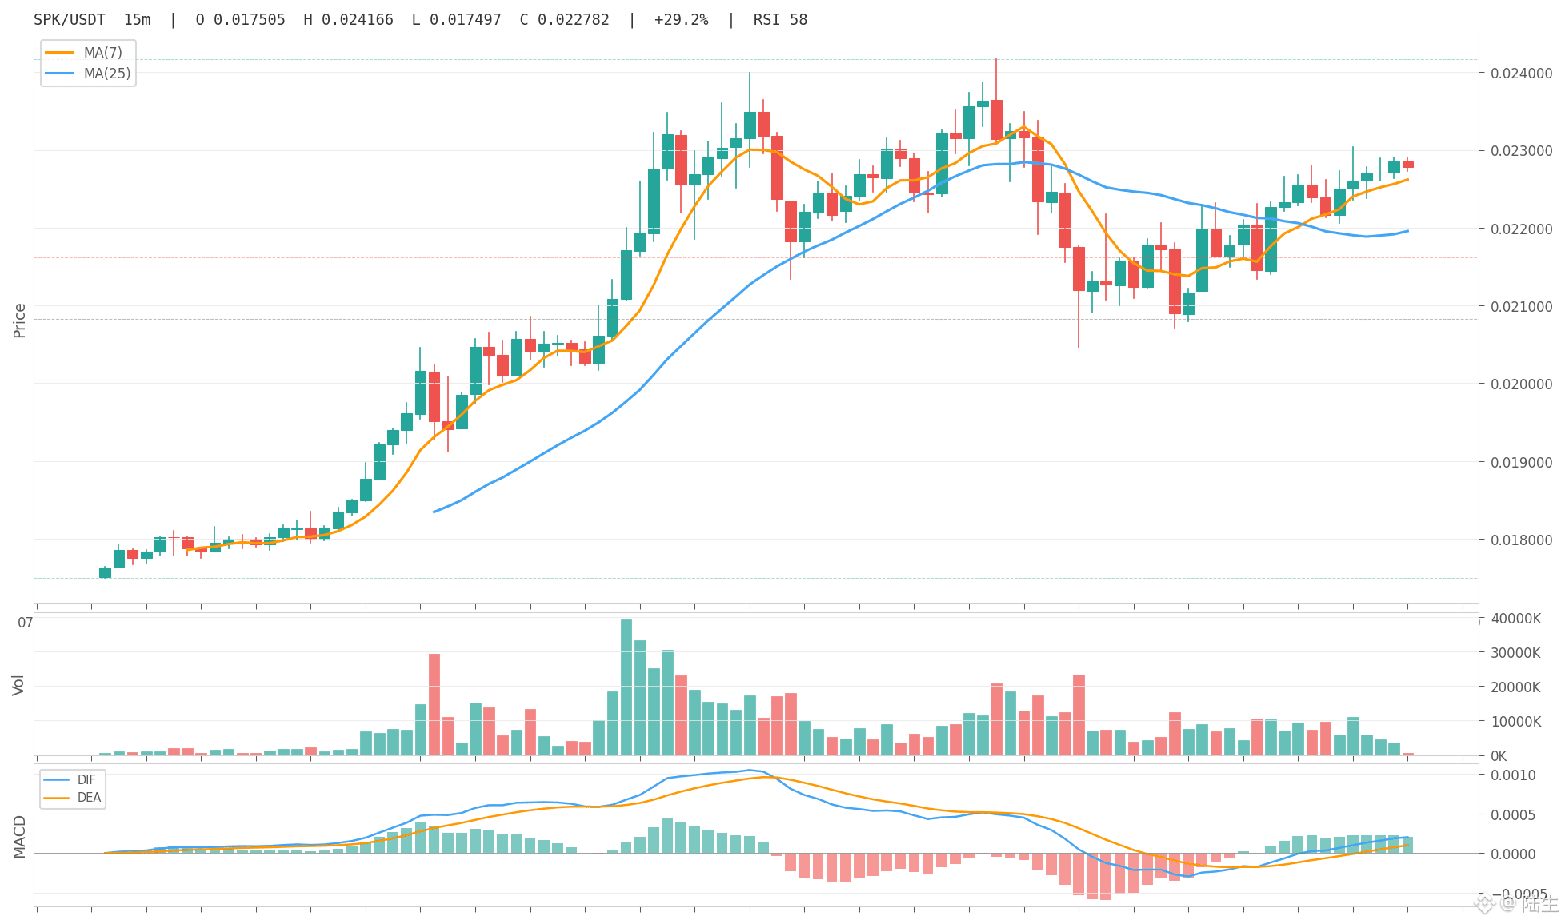Click the Vol axis title
The width and height of the screenshot is (1565, 924).
18,685
